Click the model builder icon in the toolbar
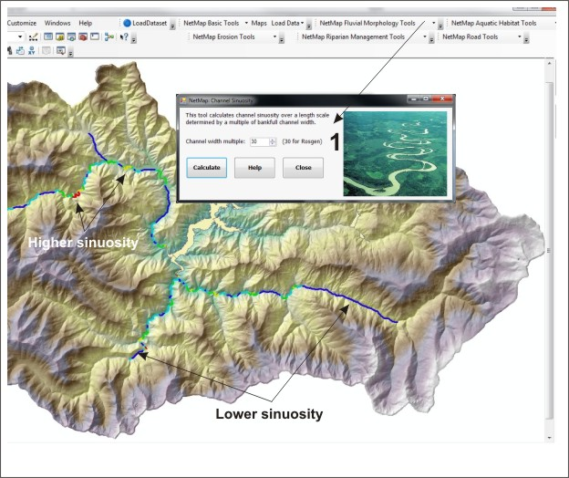The height and width of the screenshot is (478, 569). pos(109,37)
